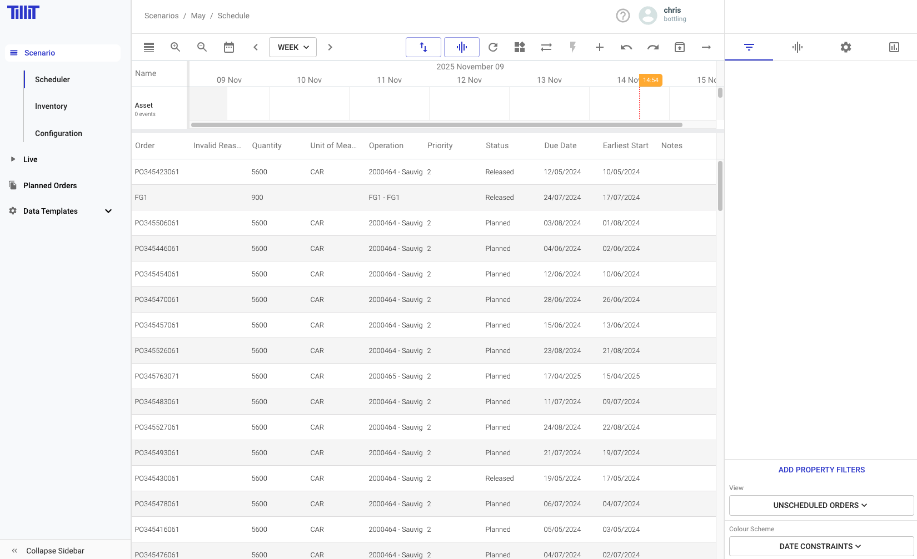This screenshot has height=559, width=917.
Task: Click the refresh schedule icon
Action: (493, 47)
